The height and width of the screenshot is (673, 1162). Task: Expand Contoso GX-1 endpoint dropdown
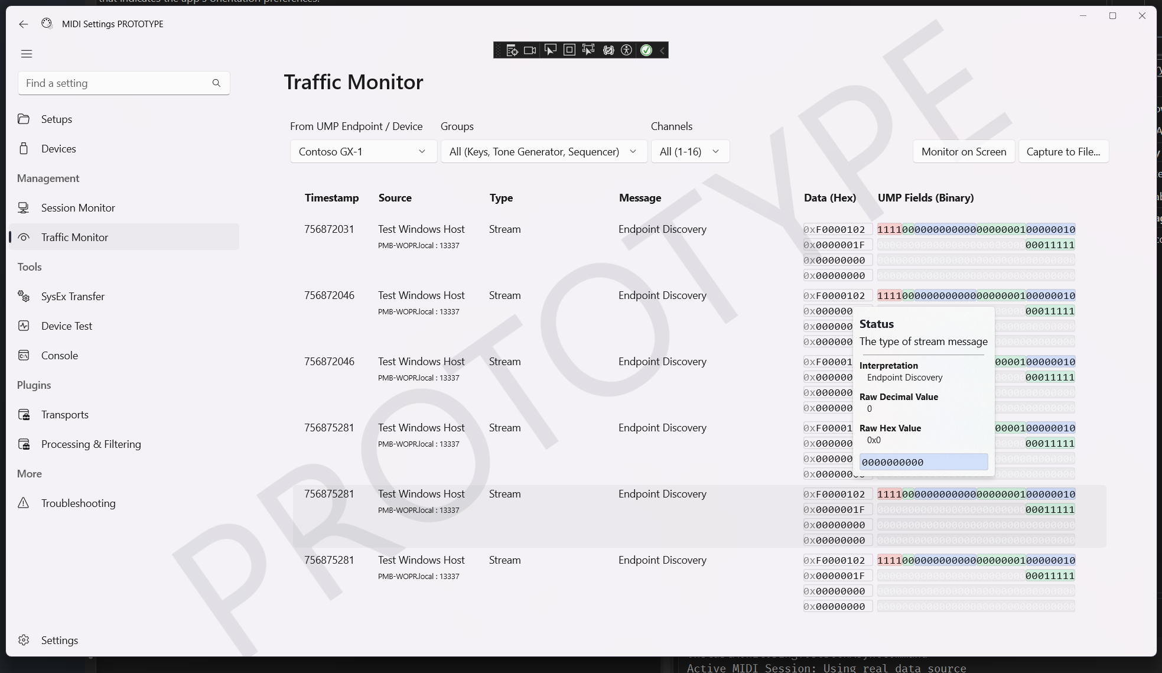(x=363, y=152)
